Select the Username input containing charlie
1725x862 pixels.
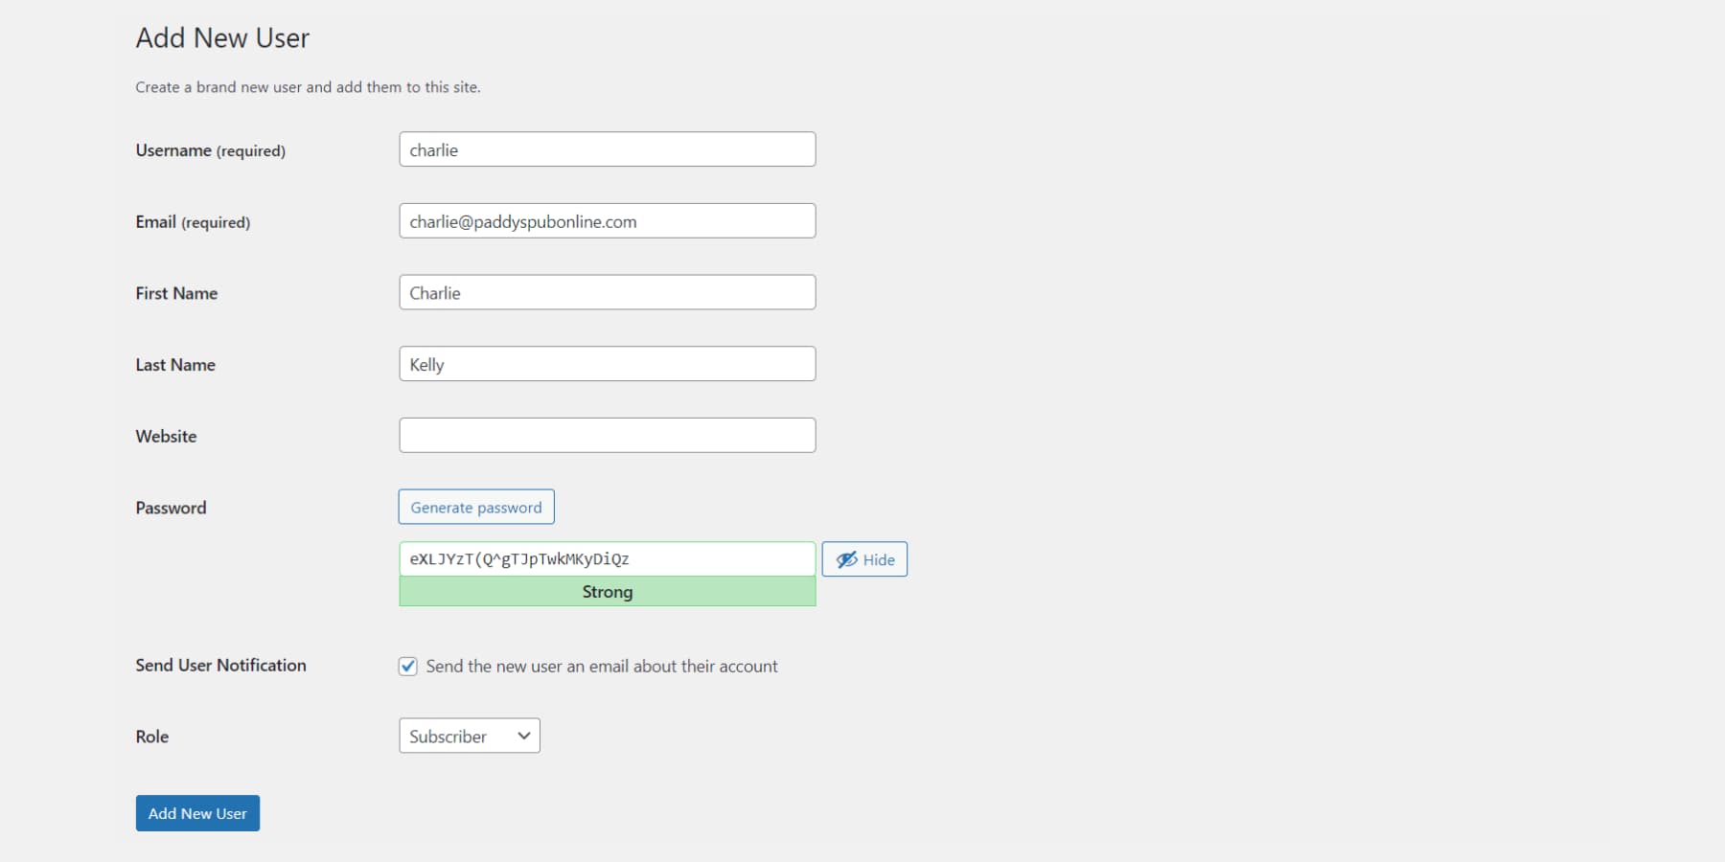coord(607,148)
